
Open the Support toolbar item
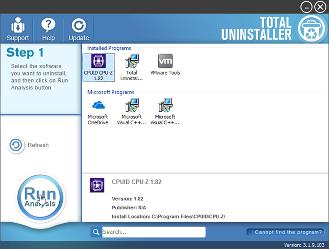[18, 29]
